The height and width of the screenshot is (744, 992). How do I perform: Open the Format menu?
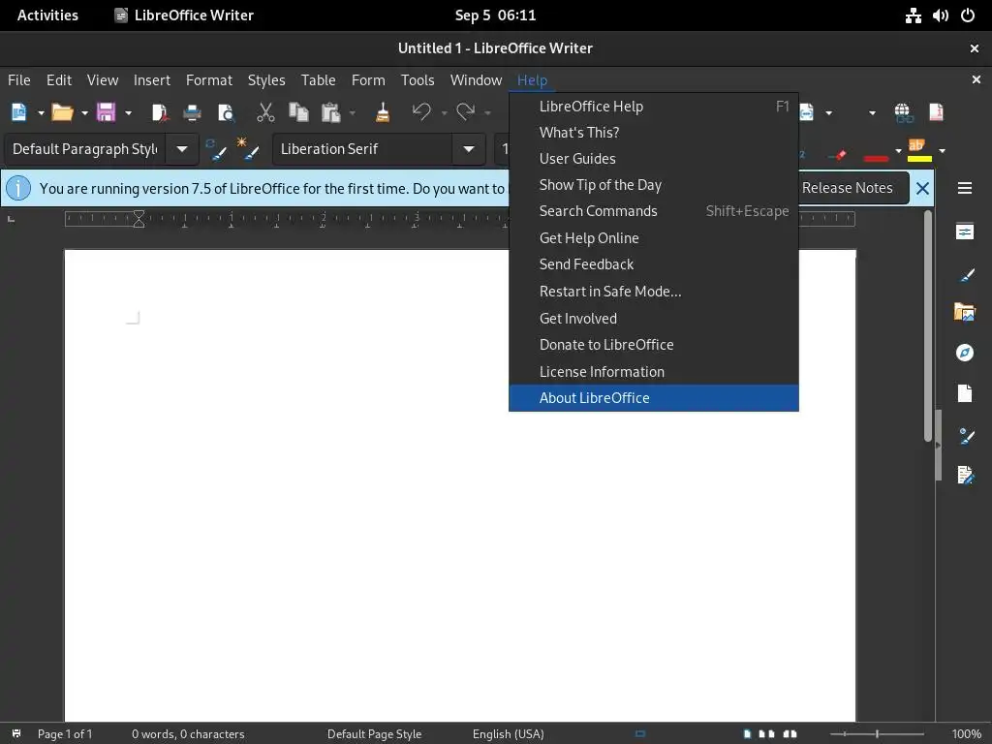[x=209, y=80]
